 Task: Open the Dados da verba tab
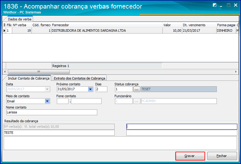click(x=20, y=19)
